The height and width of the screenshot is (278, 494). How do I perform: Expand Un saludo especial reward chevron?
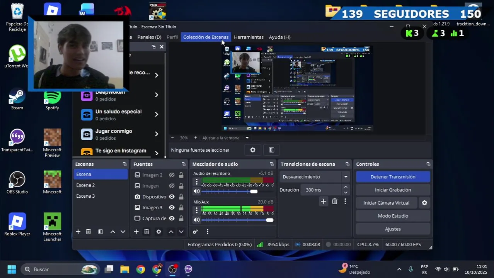pos(157,114)
